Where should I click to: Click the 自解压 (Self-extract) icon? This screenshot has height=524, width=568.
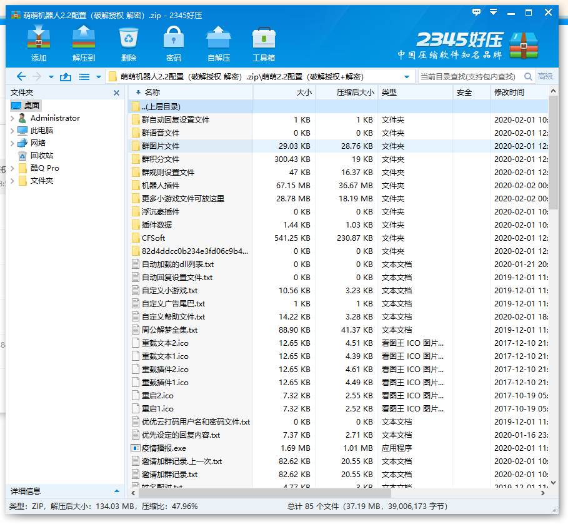[219, 39]
